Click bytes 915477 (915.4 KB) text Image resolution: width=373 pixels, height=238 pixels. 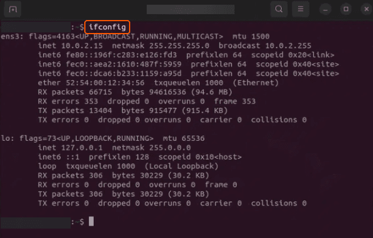(174, 111)
